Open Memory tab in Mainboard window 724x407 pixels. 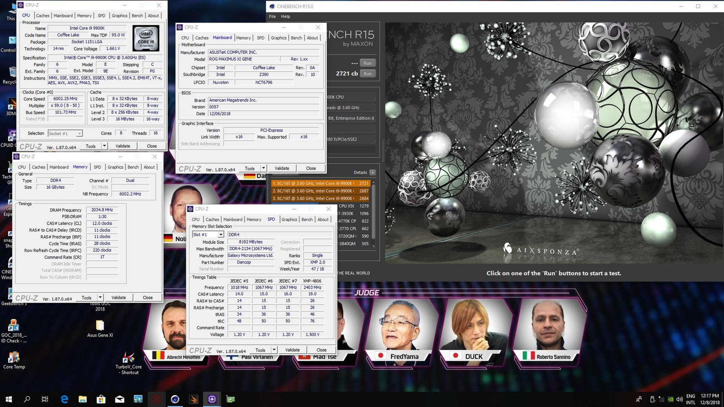coord(243,38)
